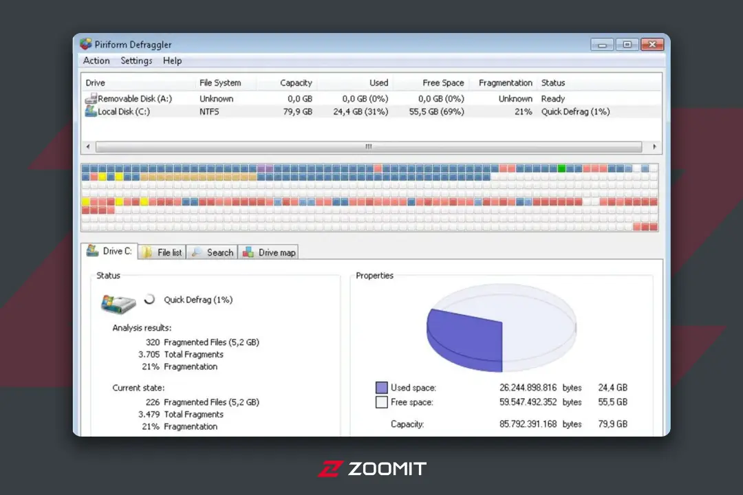
Task: Click the Drive C: tab icon
Action: click(x=92, y=250)
